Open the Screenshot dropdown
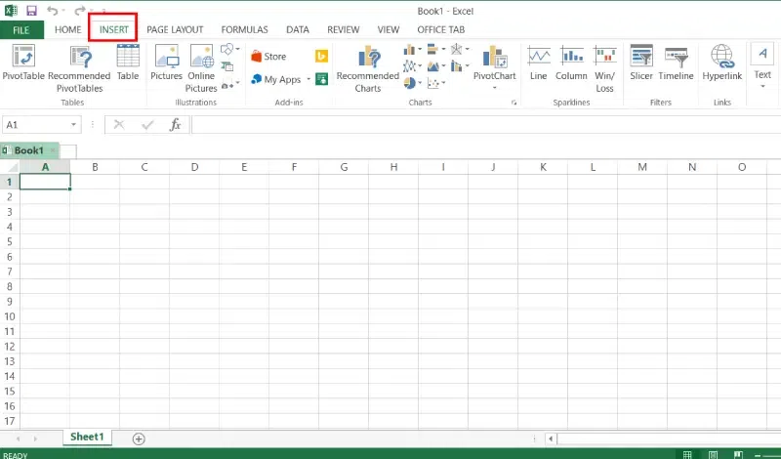The width and height of the screenshot is (781, 459). (230, 83)
